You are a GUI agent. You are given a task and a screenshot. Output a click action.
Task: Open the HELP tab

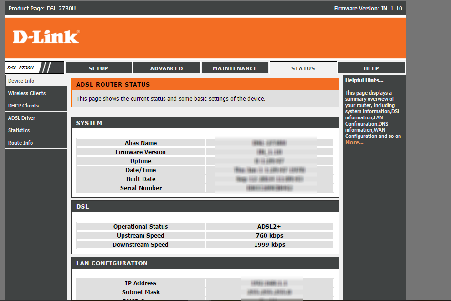(x=371, y=68)
